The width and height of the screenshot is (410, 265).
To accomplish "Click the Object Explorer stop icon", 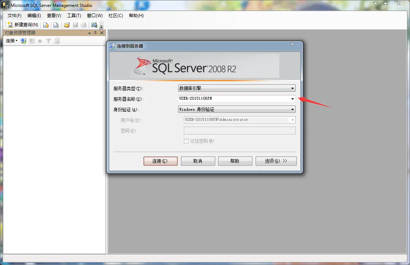I will [x=40, y=41].
